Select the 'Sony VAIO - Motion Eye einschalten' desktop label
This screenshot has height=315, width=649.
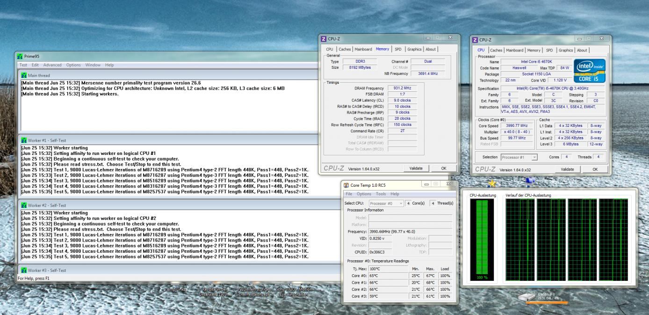294,292
